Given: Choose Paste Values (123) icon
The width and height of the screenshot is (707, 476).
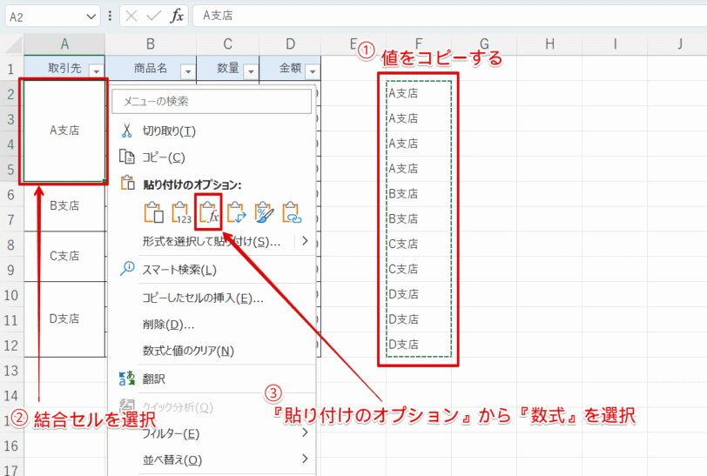Looking at the screenshot, I should tap(181, 212).
